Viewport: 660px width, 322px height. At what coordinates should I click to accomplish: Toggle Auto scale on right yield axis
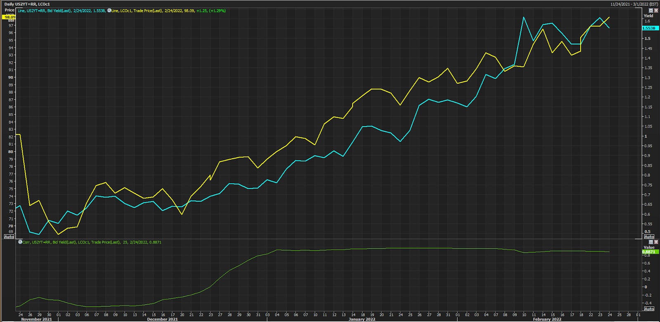tap(649, 237)
